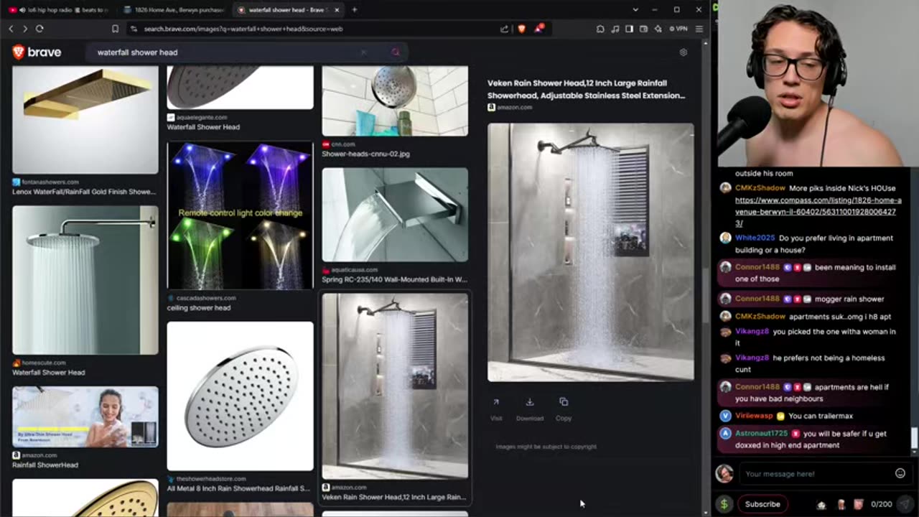This screenshot has width=919, height=517.
Task: Click the chat panel scrollbar
Action: (x=915, y=438)
